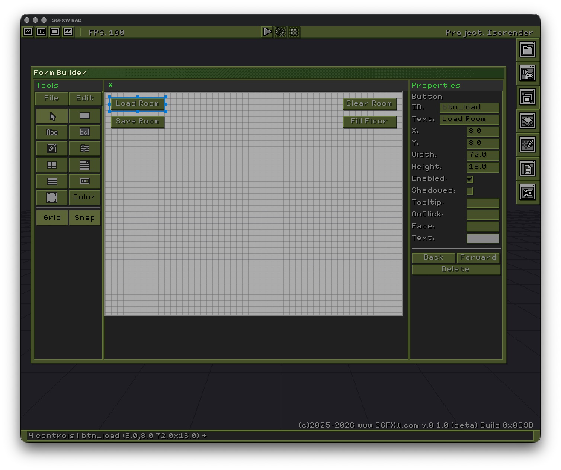Open the pencil sprite editor sidebar icon

point(528,145)
